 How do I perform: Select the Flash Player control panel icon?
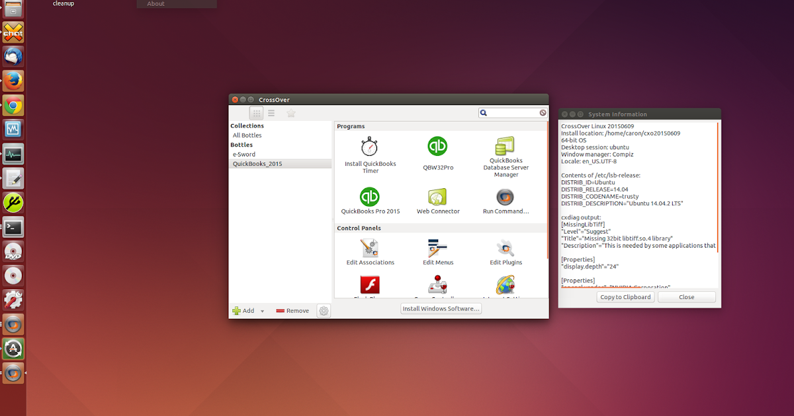point(370,285)
